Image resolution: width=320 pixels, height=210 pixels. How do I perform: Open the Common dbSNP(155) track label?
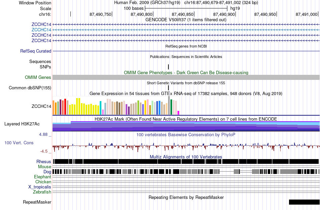point(30,88)
